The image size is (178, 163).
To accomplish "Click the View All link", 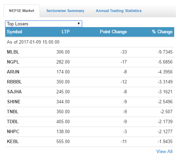I will pos(164,151).
